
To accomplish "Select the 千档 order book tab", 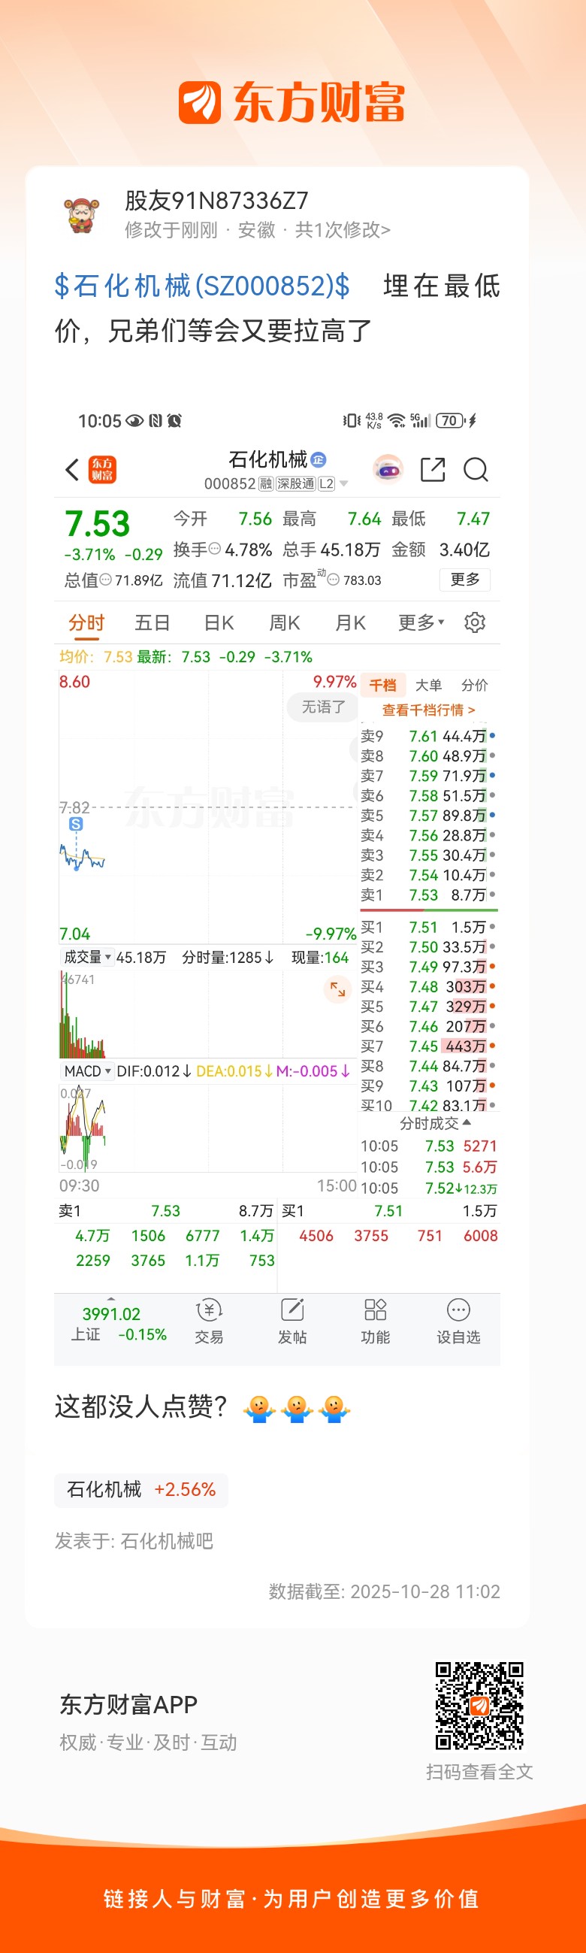I will point(383,686).
